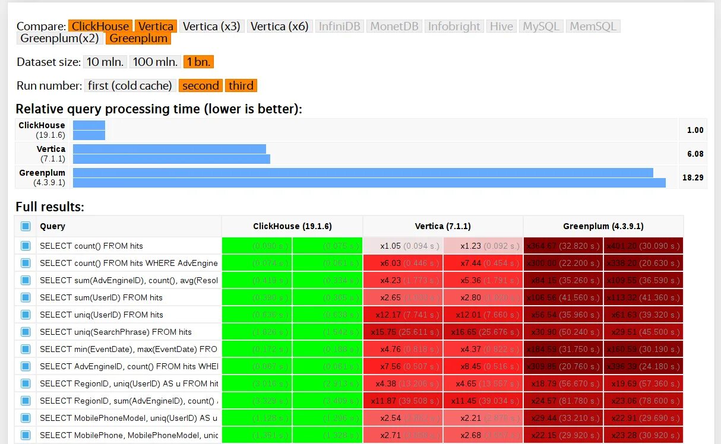Screen dimensions: 721x444
Task: Click the Greenplum relative time bar
Action: (369, 177)
